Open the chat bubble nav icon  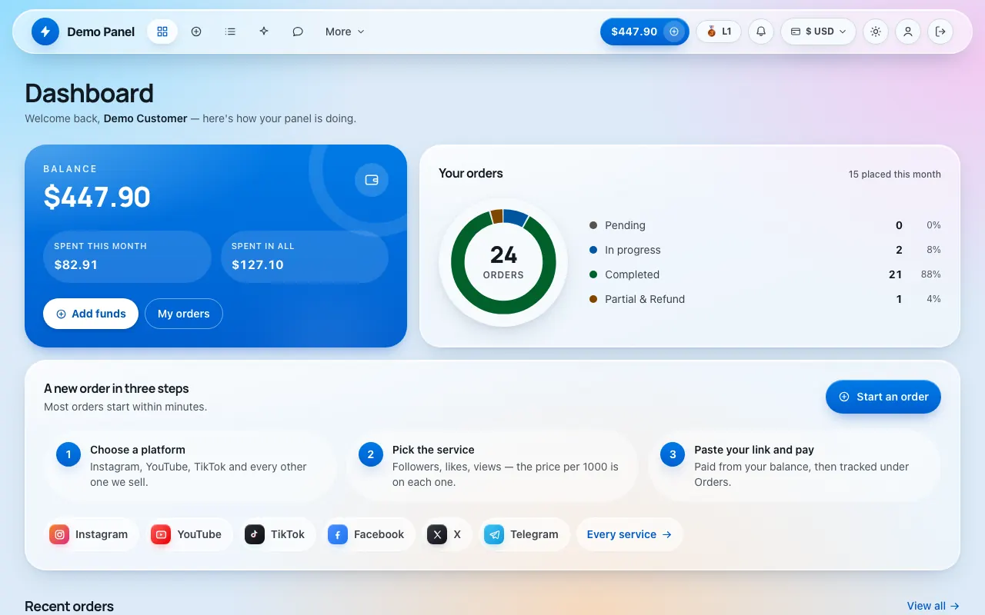coord(298,32)
